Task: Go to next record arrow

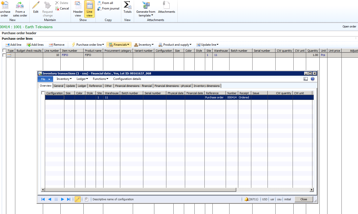Action: [62, 199]
